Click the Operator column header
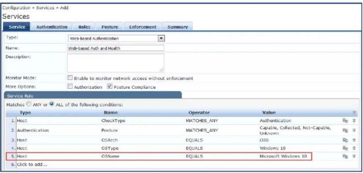The image size is (363, 173). click(199, 113)
